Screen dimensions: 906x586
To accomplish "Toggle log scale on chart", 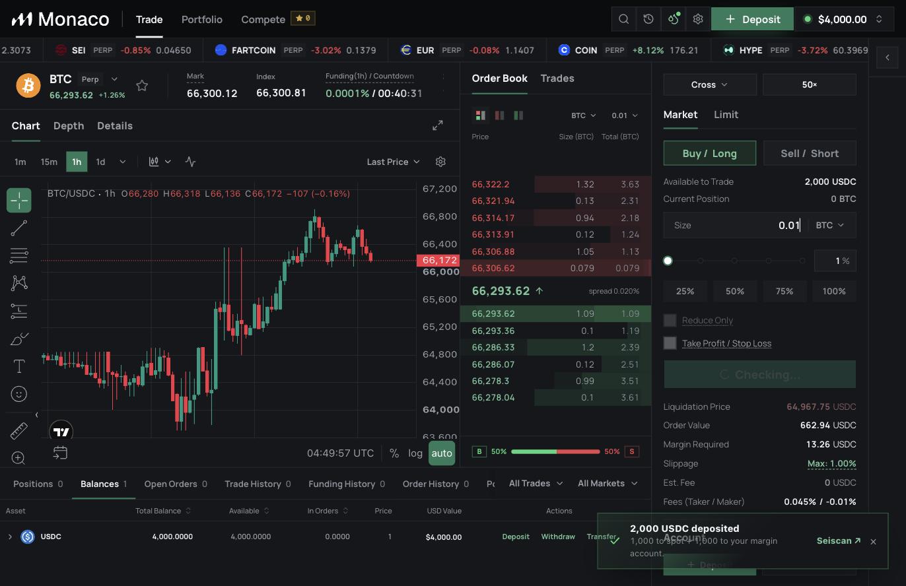I will 415,453.
